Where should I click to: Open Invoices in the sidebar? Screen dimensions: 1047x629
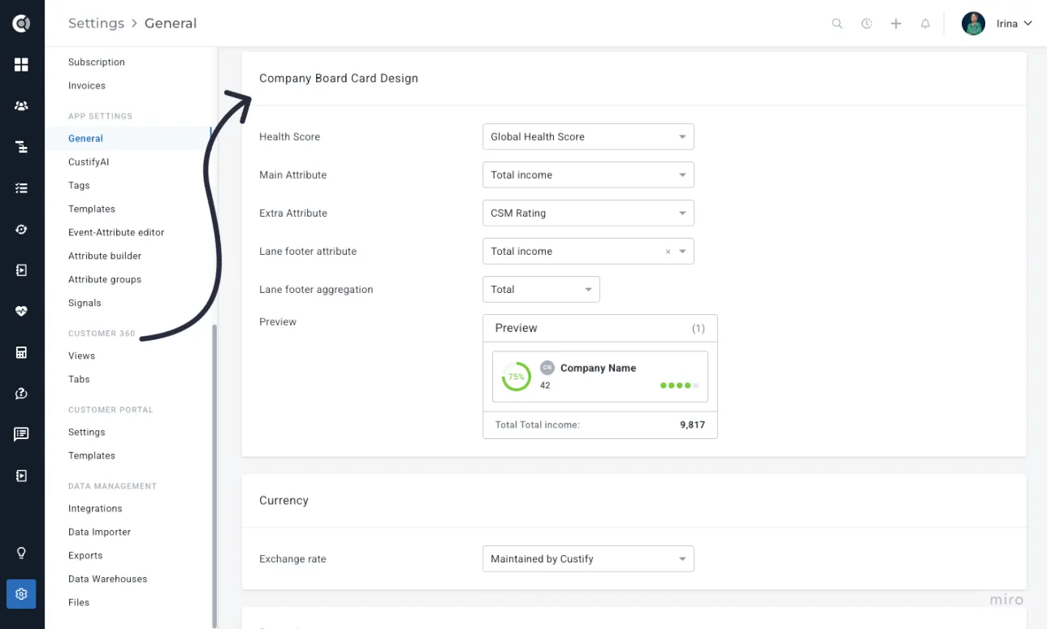pos(87,86)
